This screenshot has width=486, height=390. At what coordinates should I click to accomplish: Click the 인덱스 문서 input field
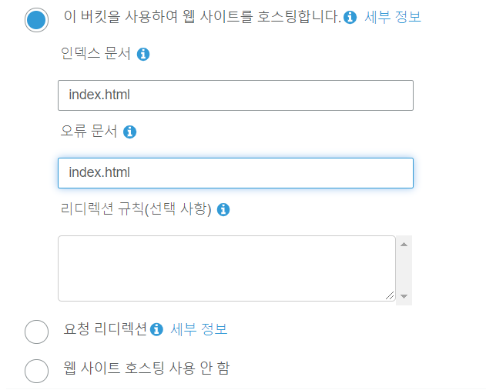[236, 95]
